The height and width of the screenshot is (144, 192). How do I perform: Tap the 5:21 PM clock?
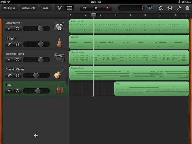click(x=96, y=2)
